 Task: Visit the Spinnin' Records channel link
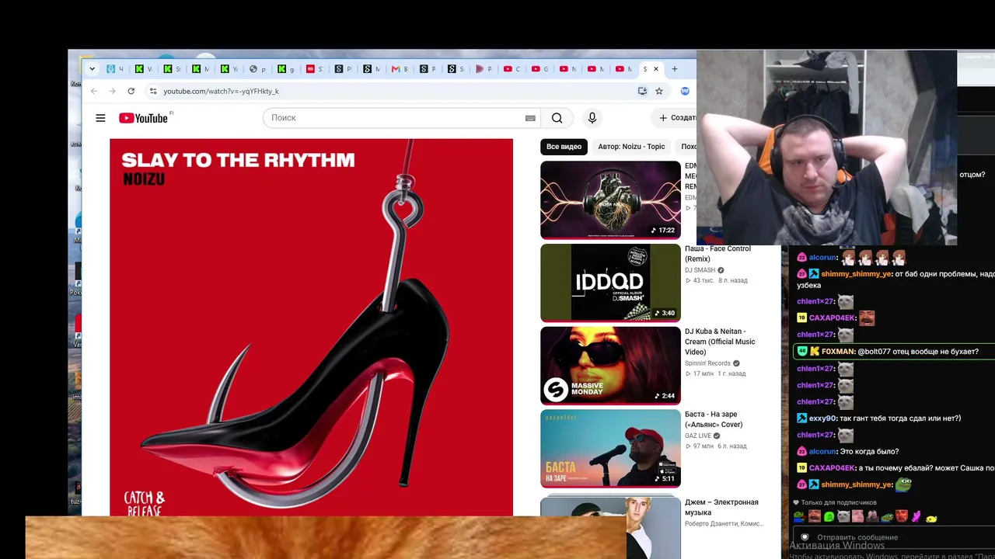[707, 363]
